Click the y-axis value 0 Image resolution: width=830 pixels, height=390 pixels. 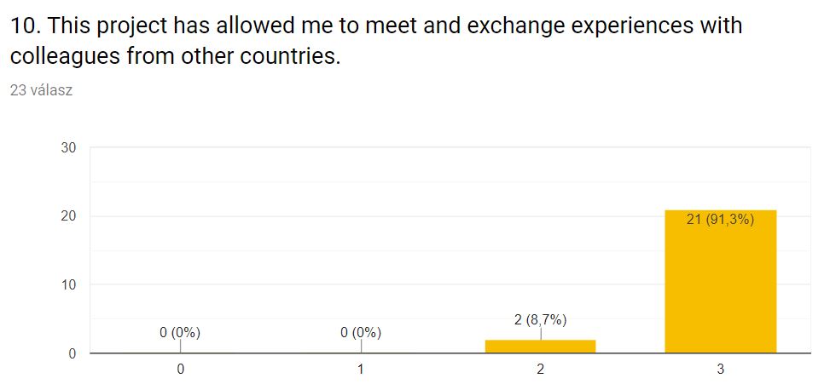tap(73, 353)
